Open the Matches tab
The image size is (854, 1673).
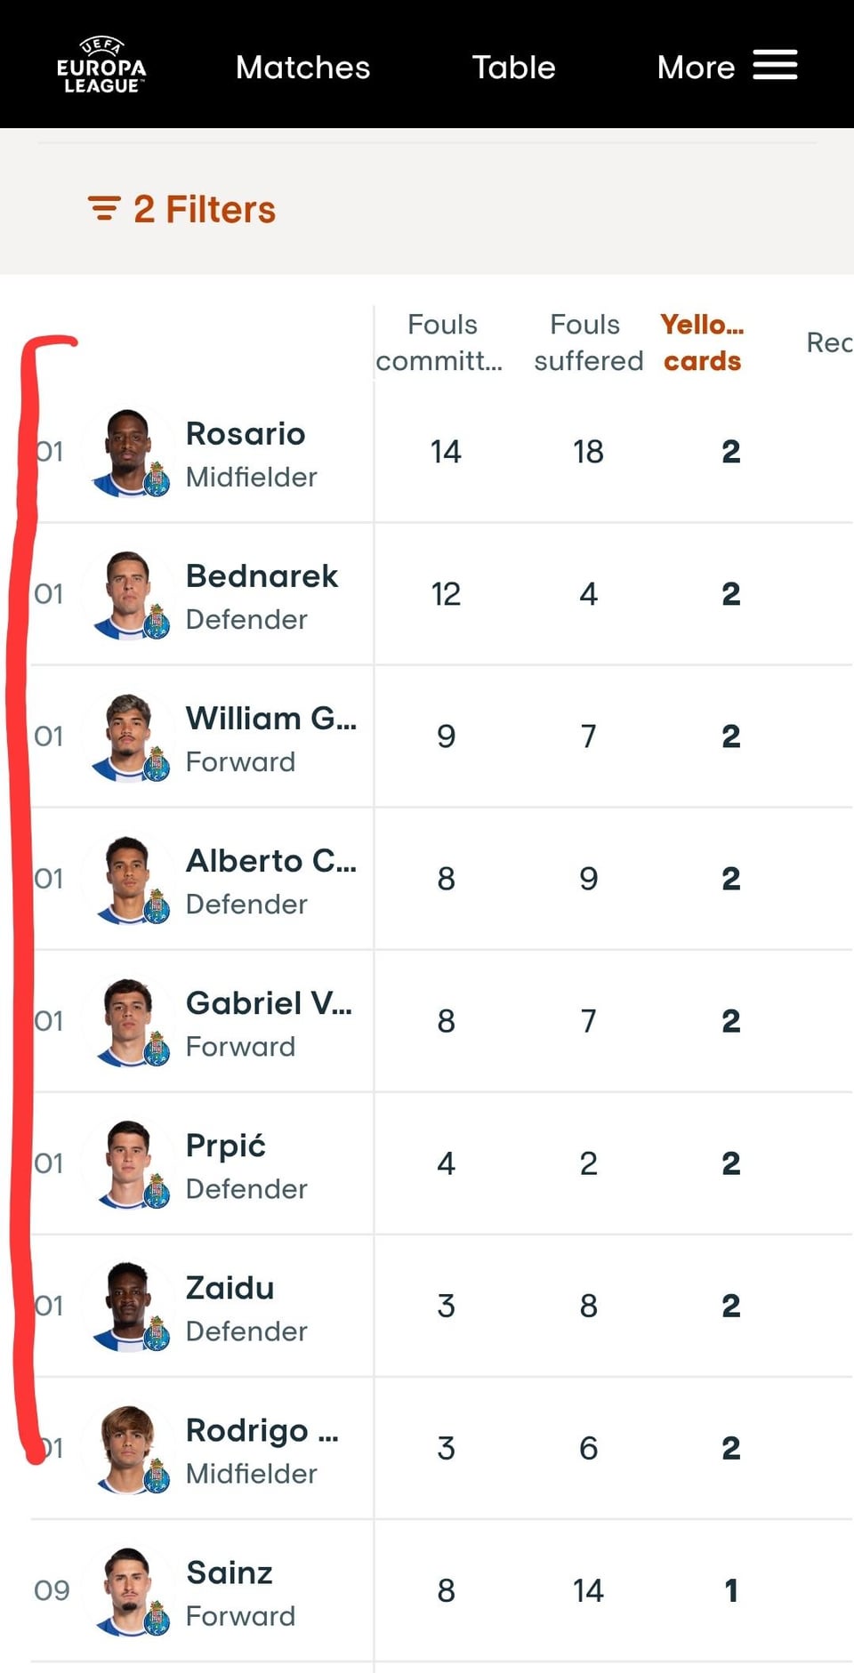point(302,68)
